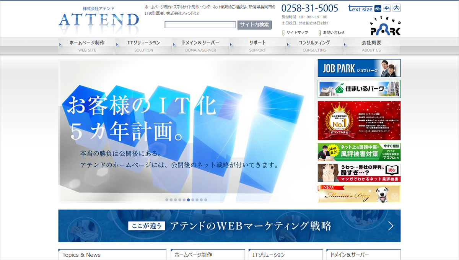Open the Martin's Blog dog banner
The image size is (459, 260).
[x=359, y=194]
